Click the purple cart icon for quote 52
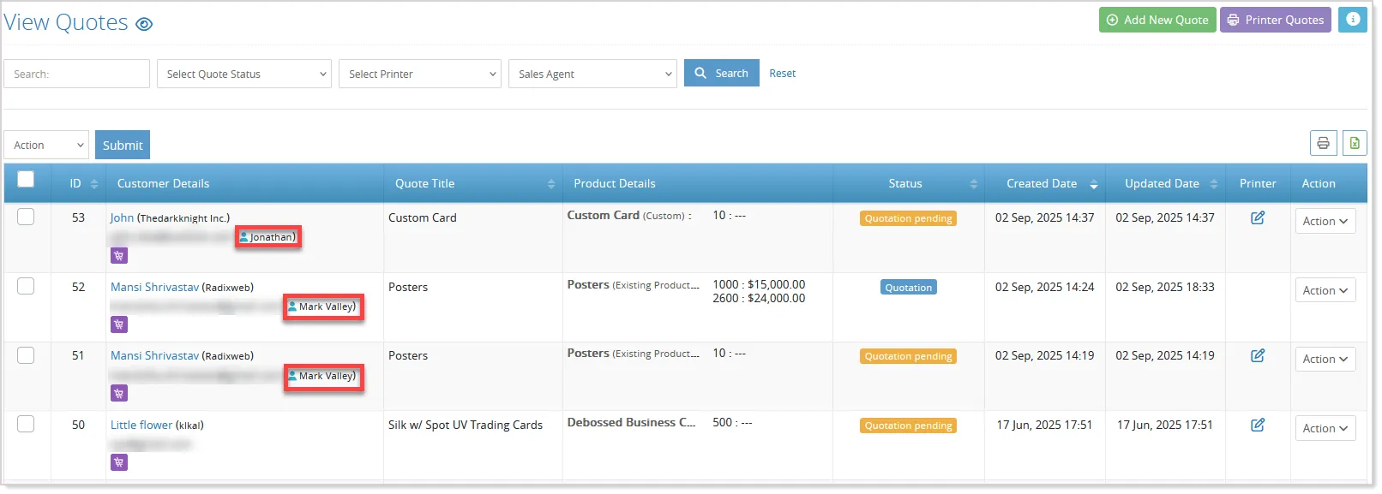The height and width of the screenshot is (494, 1382). pos(119,324)
